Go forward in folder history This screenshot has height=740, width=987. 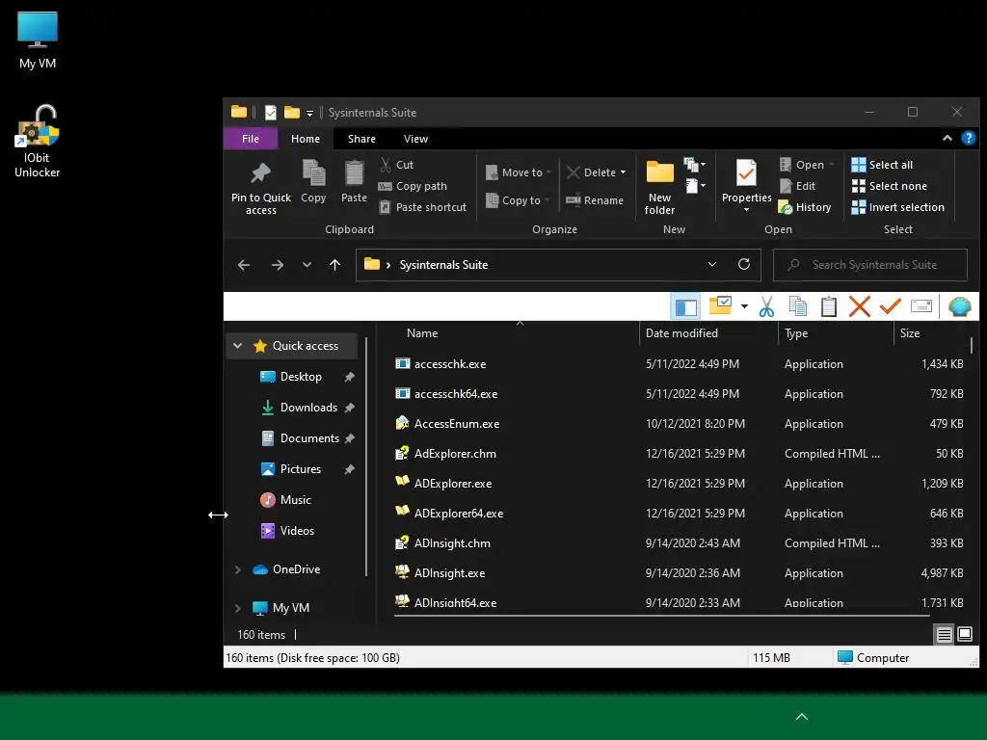[x=278, y=265]
